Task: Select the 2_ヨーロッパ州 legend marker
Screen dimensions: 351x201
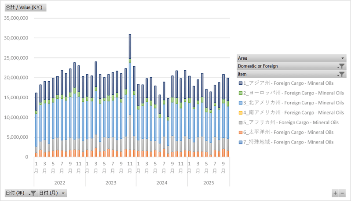Action: (240, 93)
